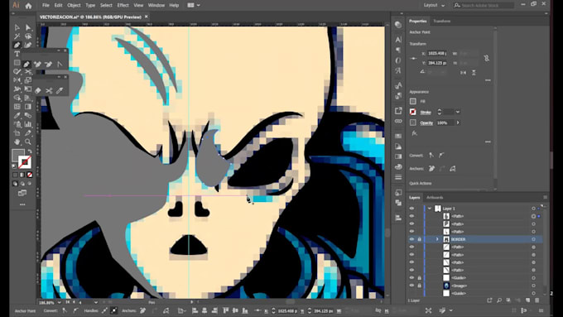Click Locate Object magnifier in Layers panel

coord(499,300)
